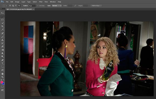Select the Rectangular Marquee tool in toolbox

tap(2, 16)
